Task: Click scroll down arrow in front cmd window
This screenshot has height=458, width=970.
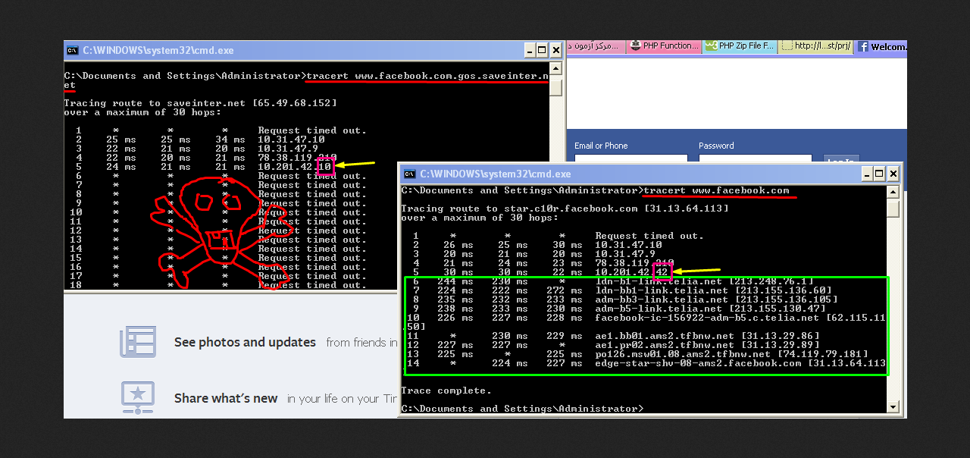Action: point(893,407)
